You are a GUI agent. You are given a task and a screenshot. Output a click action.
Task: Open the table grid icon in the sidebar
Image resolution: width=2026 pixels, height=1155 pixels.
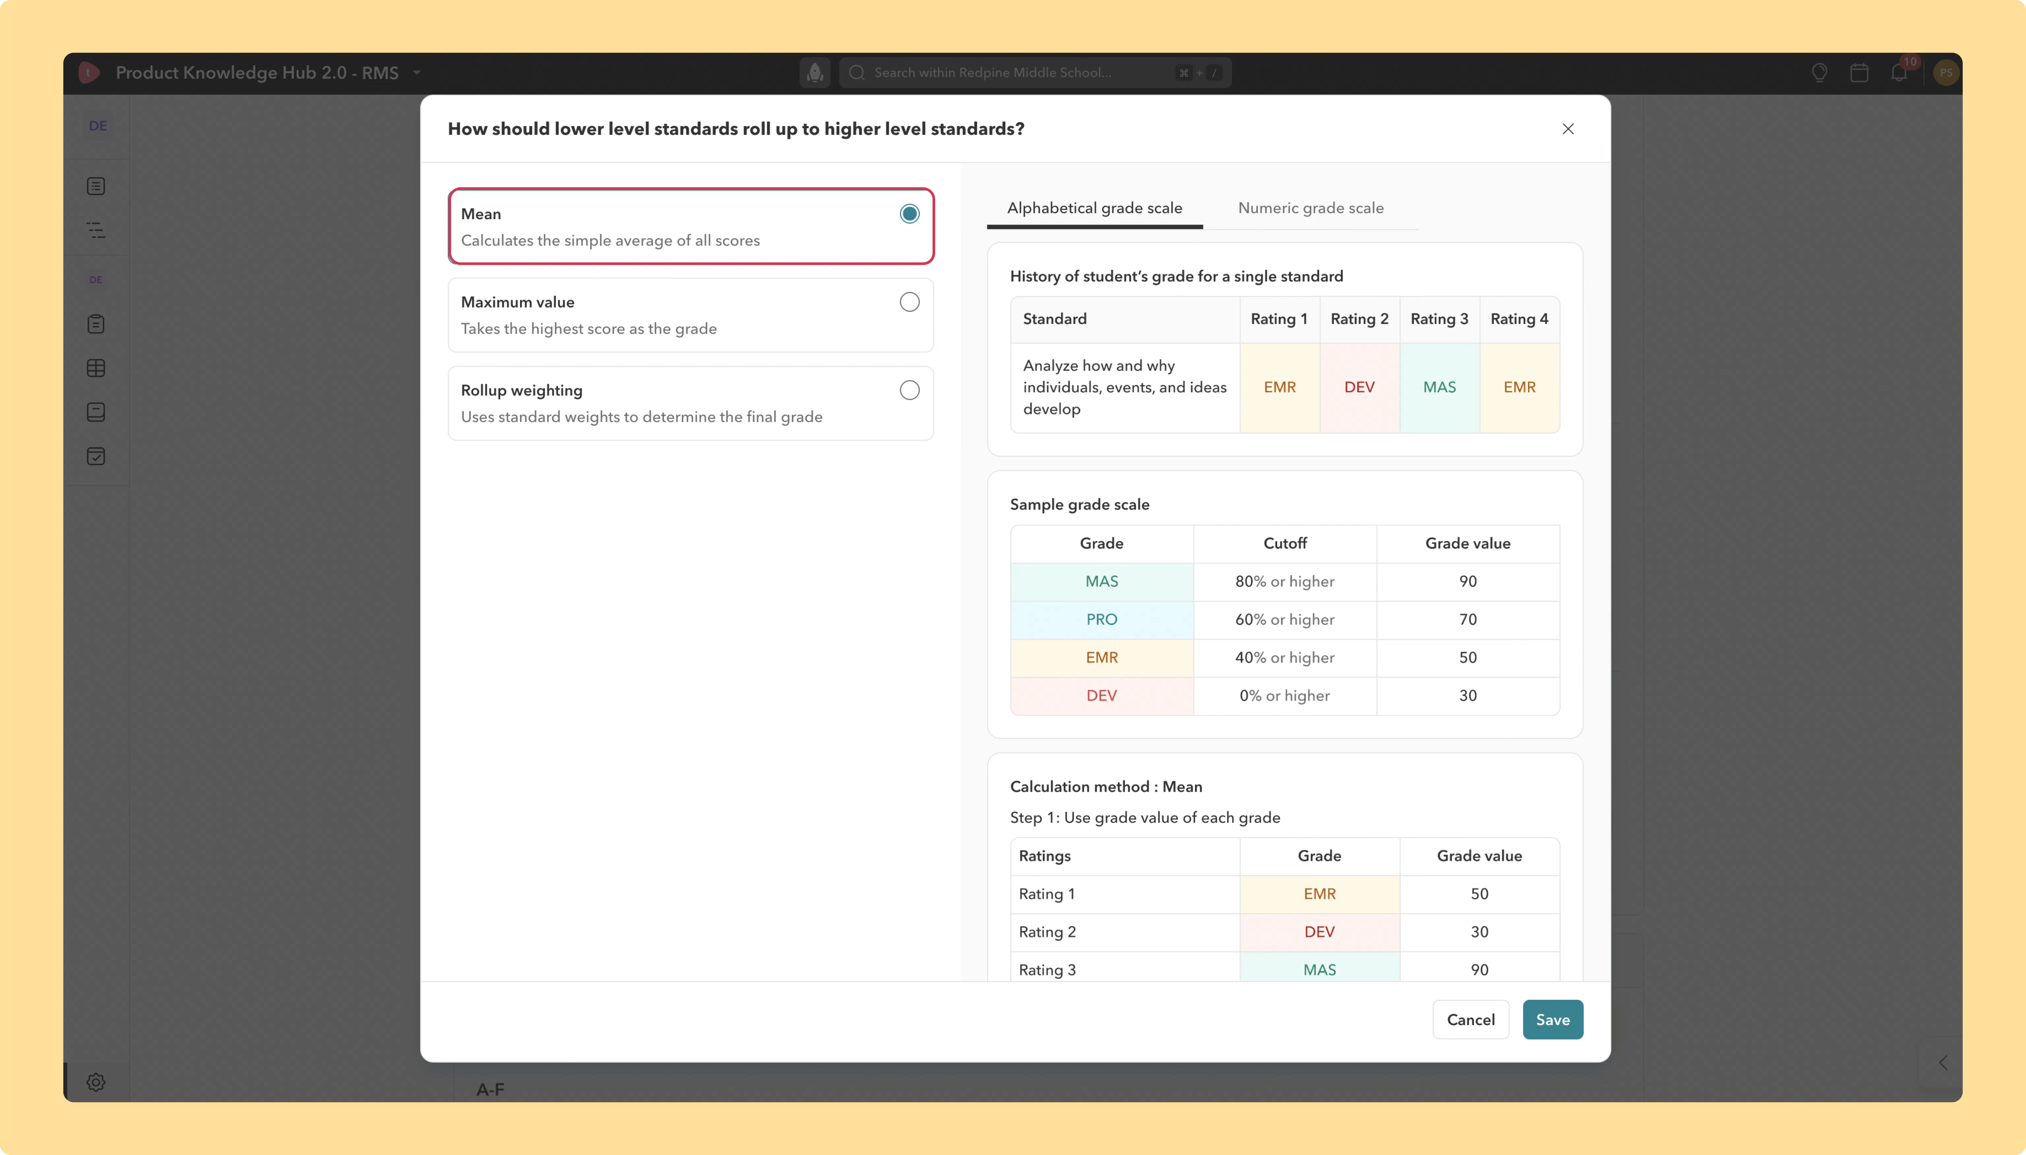coord(96,368)
